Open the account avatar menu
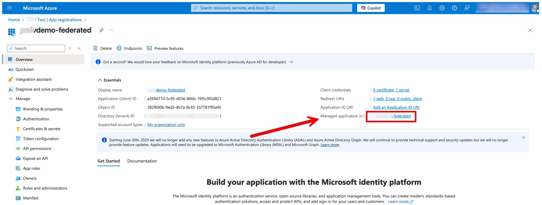 535,8
